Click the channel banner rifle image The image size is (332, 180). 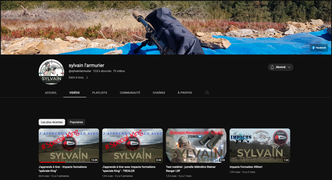point(166,27)
